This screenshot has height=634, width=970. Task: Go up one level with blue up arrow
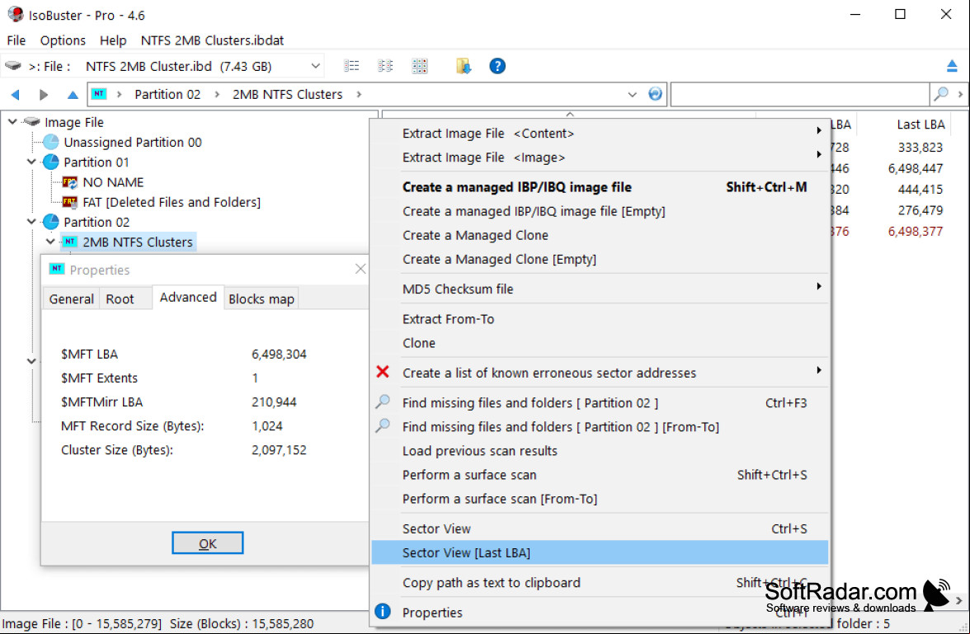[x=73, y=95]
